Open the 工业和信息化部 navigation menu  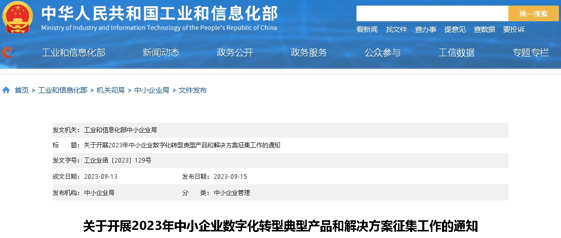[x=73, y=53]
